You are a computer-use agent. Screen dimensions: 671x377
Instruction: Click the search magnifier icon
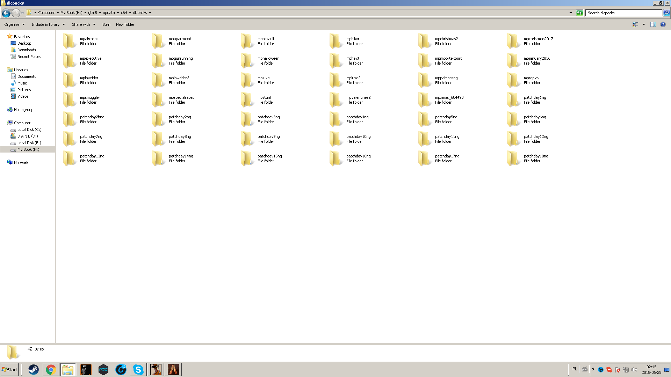point(666,13)
